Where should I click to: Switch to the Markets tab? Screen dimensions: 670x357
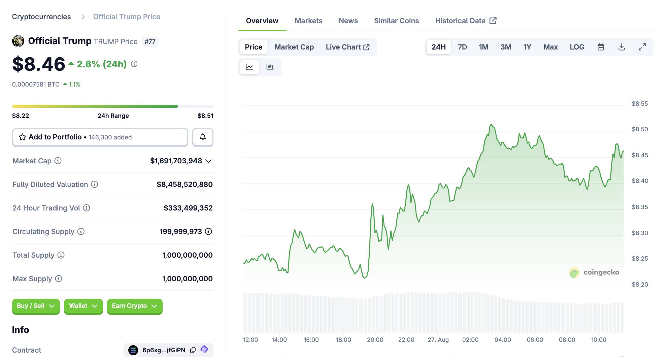point(308,21)
